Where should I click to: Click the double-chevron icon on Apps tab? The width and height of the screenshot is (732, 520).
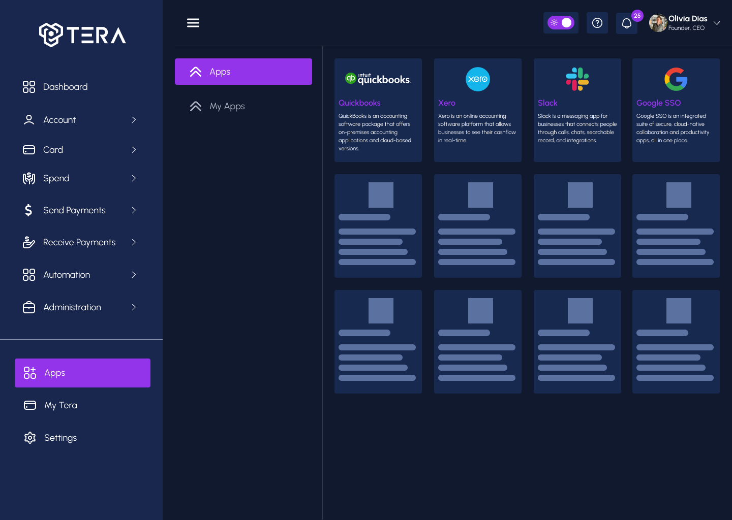click(196, 72)
